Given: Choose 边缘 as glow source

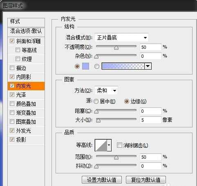Looking at the screenshot, I should pyautogui.click(x=127, y=101).
